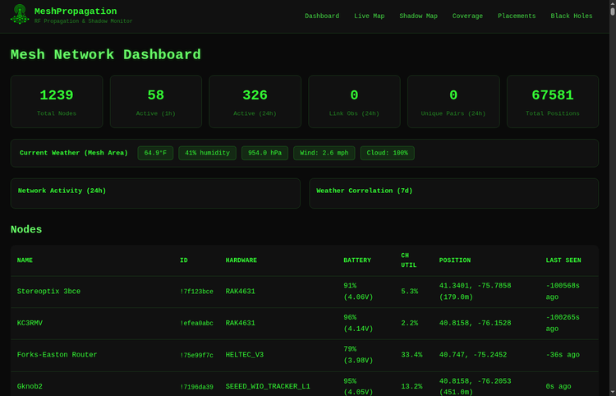Click node ID !7196da39
This screenshot has width=616, height=396.
coord(196,387)
